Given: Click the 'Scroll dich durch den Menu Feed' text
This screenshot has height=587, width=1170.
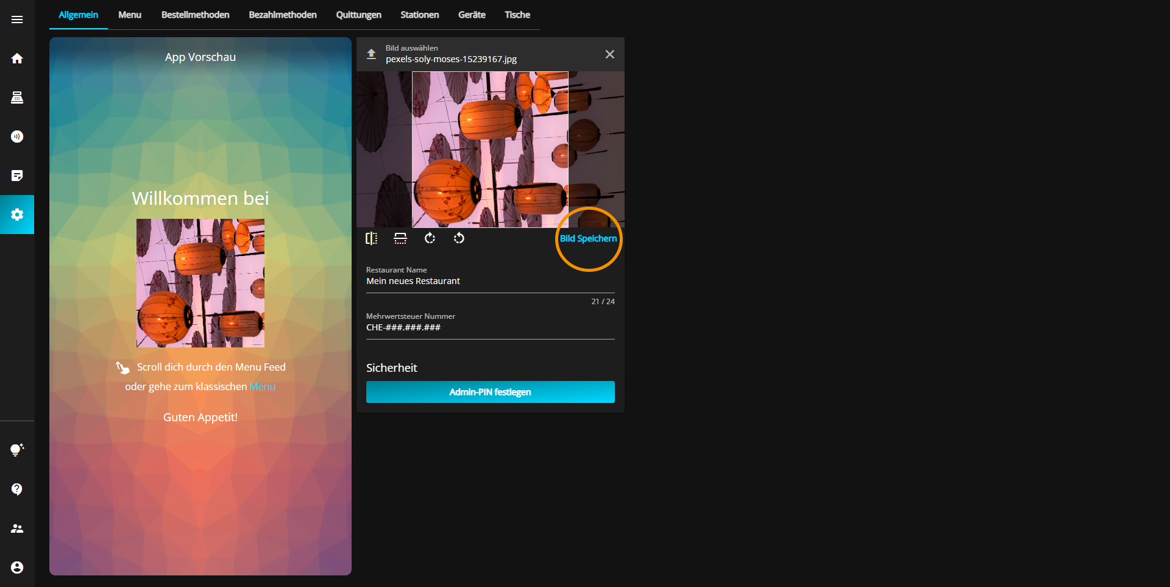Looking at the screenshot, I should click(211, 367).
